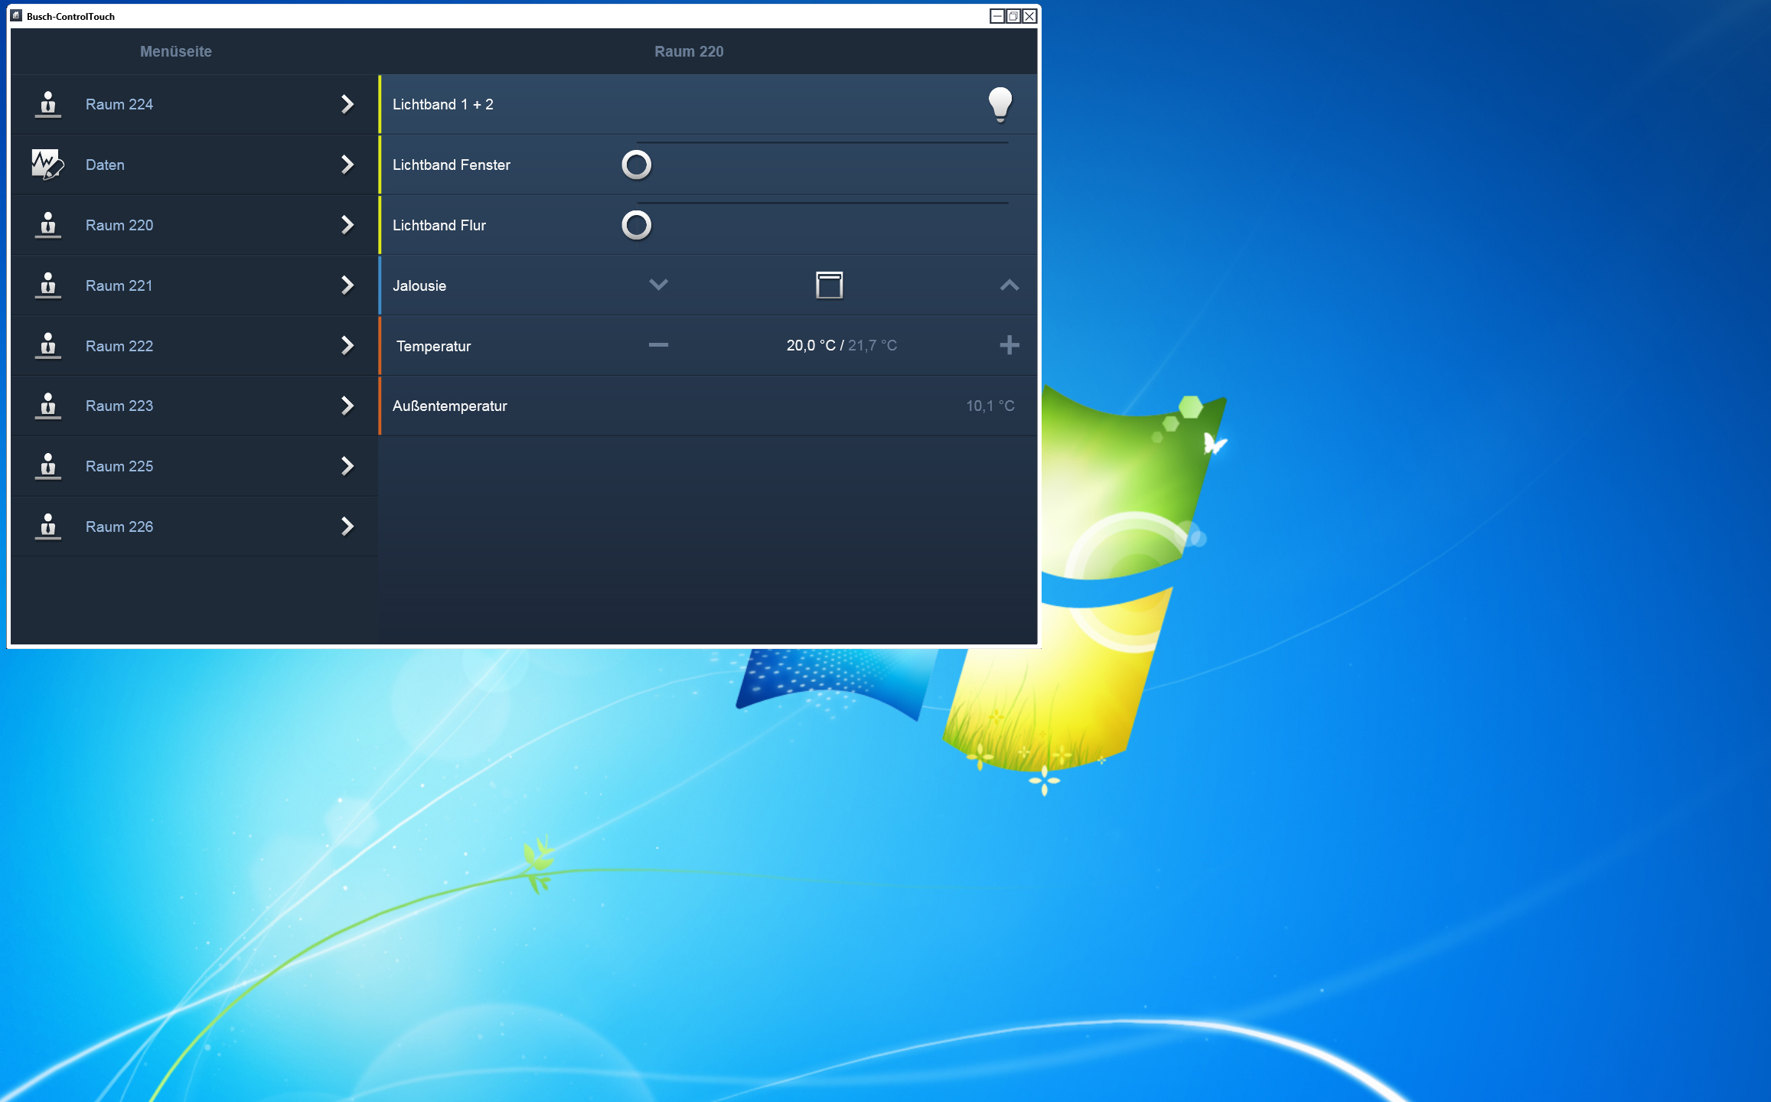Expand Daten with its chevron arrow
The height and width of the screenshot is (1102, 1771).
click(347, 165)
